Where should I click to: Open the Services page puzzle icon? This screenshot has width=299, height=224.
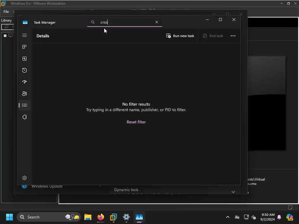click(25, 117)
